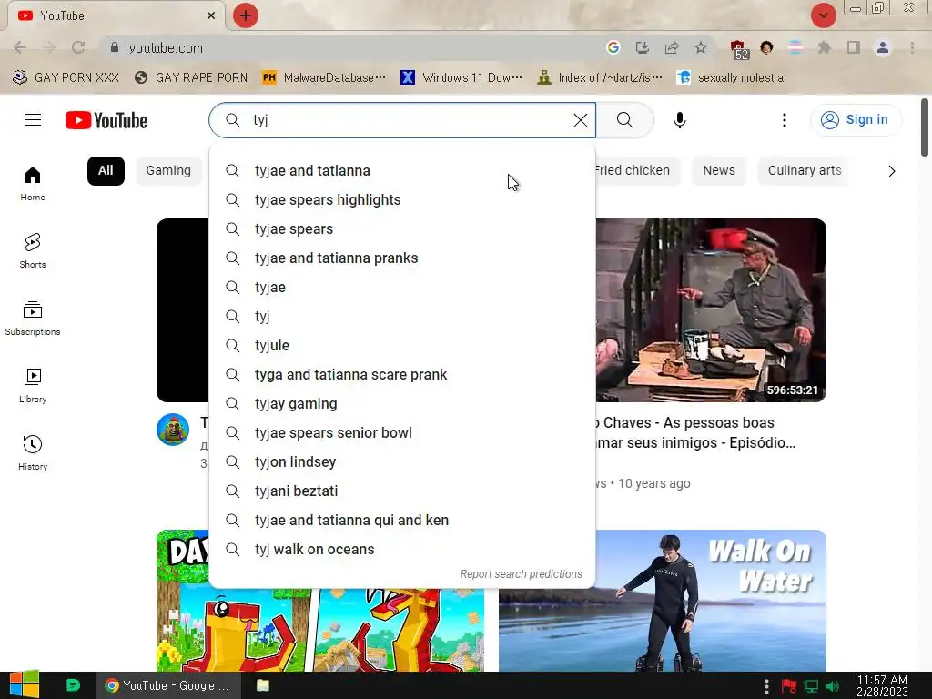Clear the search box with X
Screen dimensions: 932x699
(580, 120)
